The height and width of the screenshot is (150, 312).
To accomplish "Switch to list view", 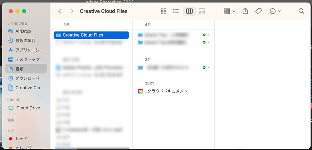I will click(x=176, y=11).
